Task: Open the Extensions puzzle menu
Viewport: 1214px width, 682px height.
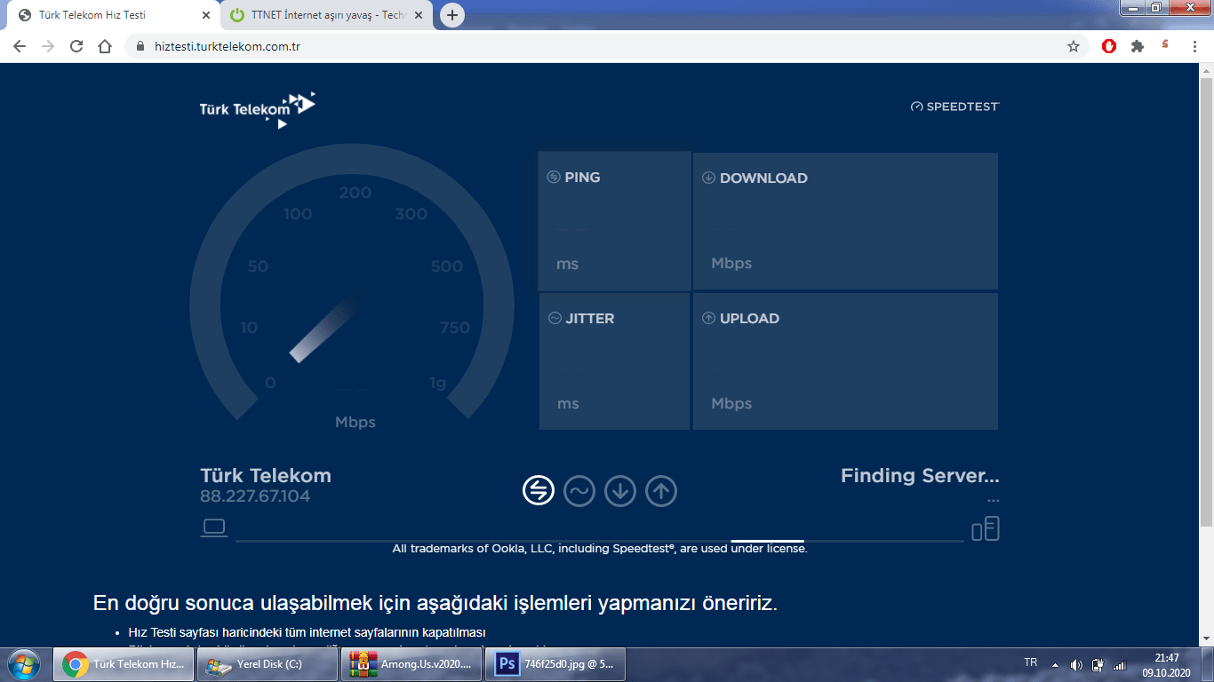Action: [1138, 46]
